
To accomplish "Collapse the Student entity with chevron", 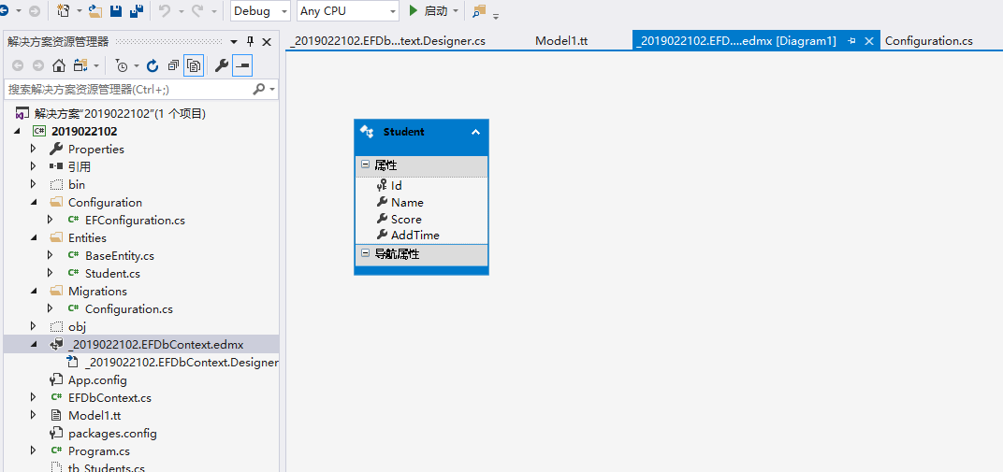I will pos(475,132).
